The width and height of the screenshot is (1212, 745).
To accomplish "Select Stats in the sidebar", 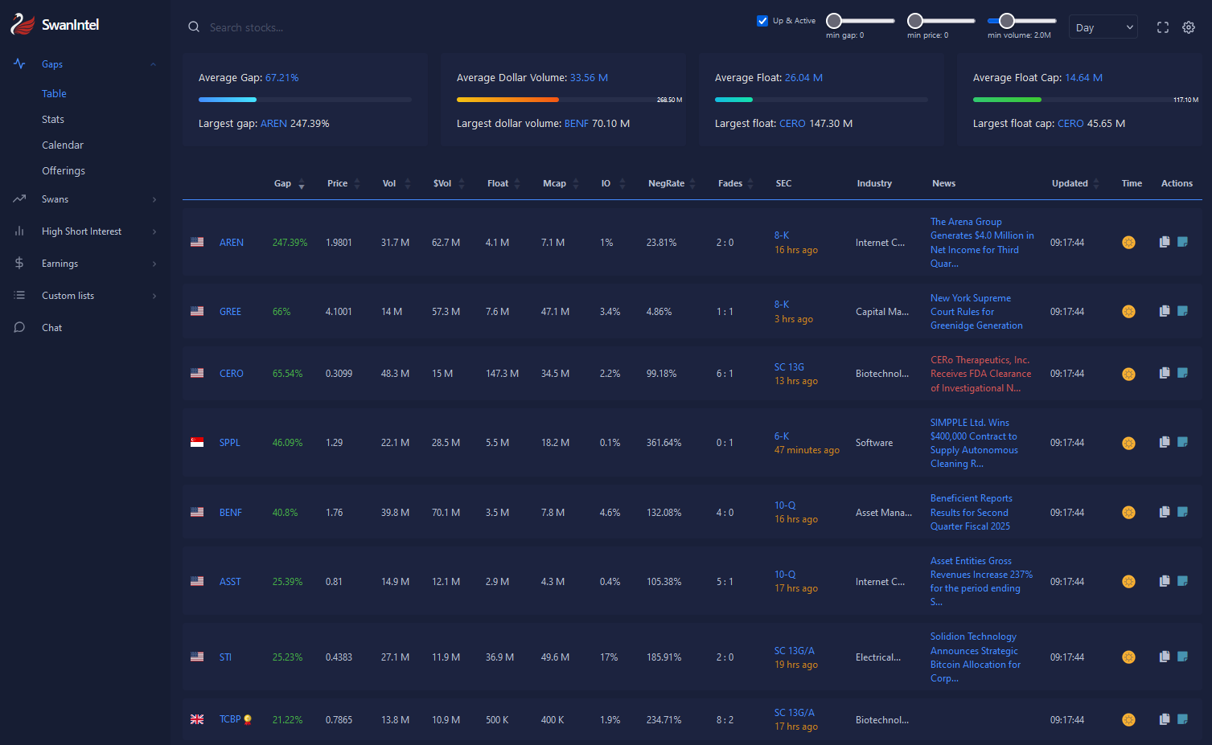I will [53, 120].
